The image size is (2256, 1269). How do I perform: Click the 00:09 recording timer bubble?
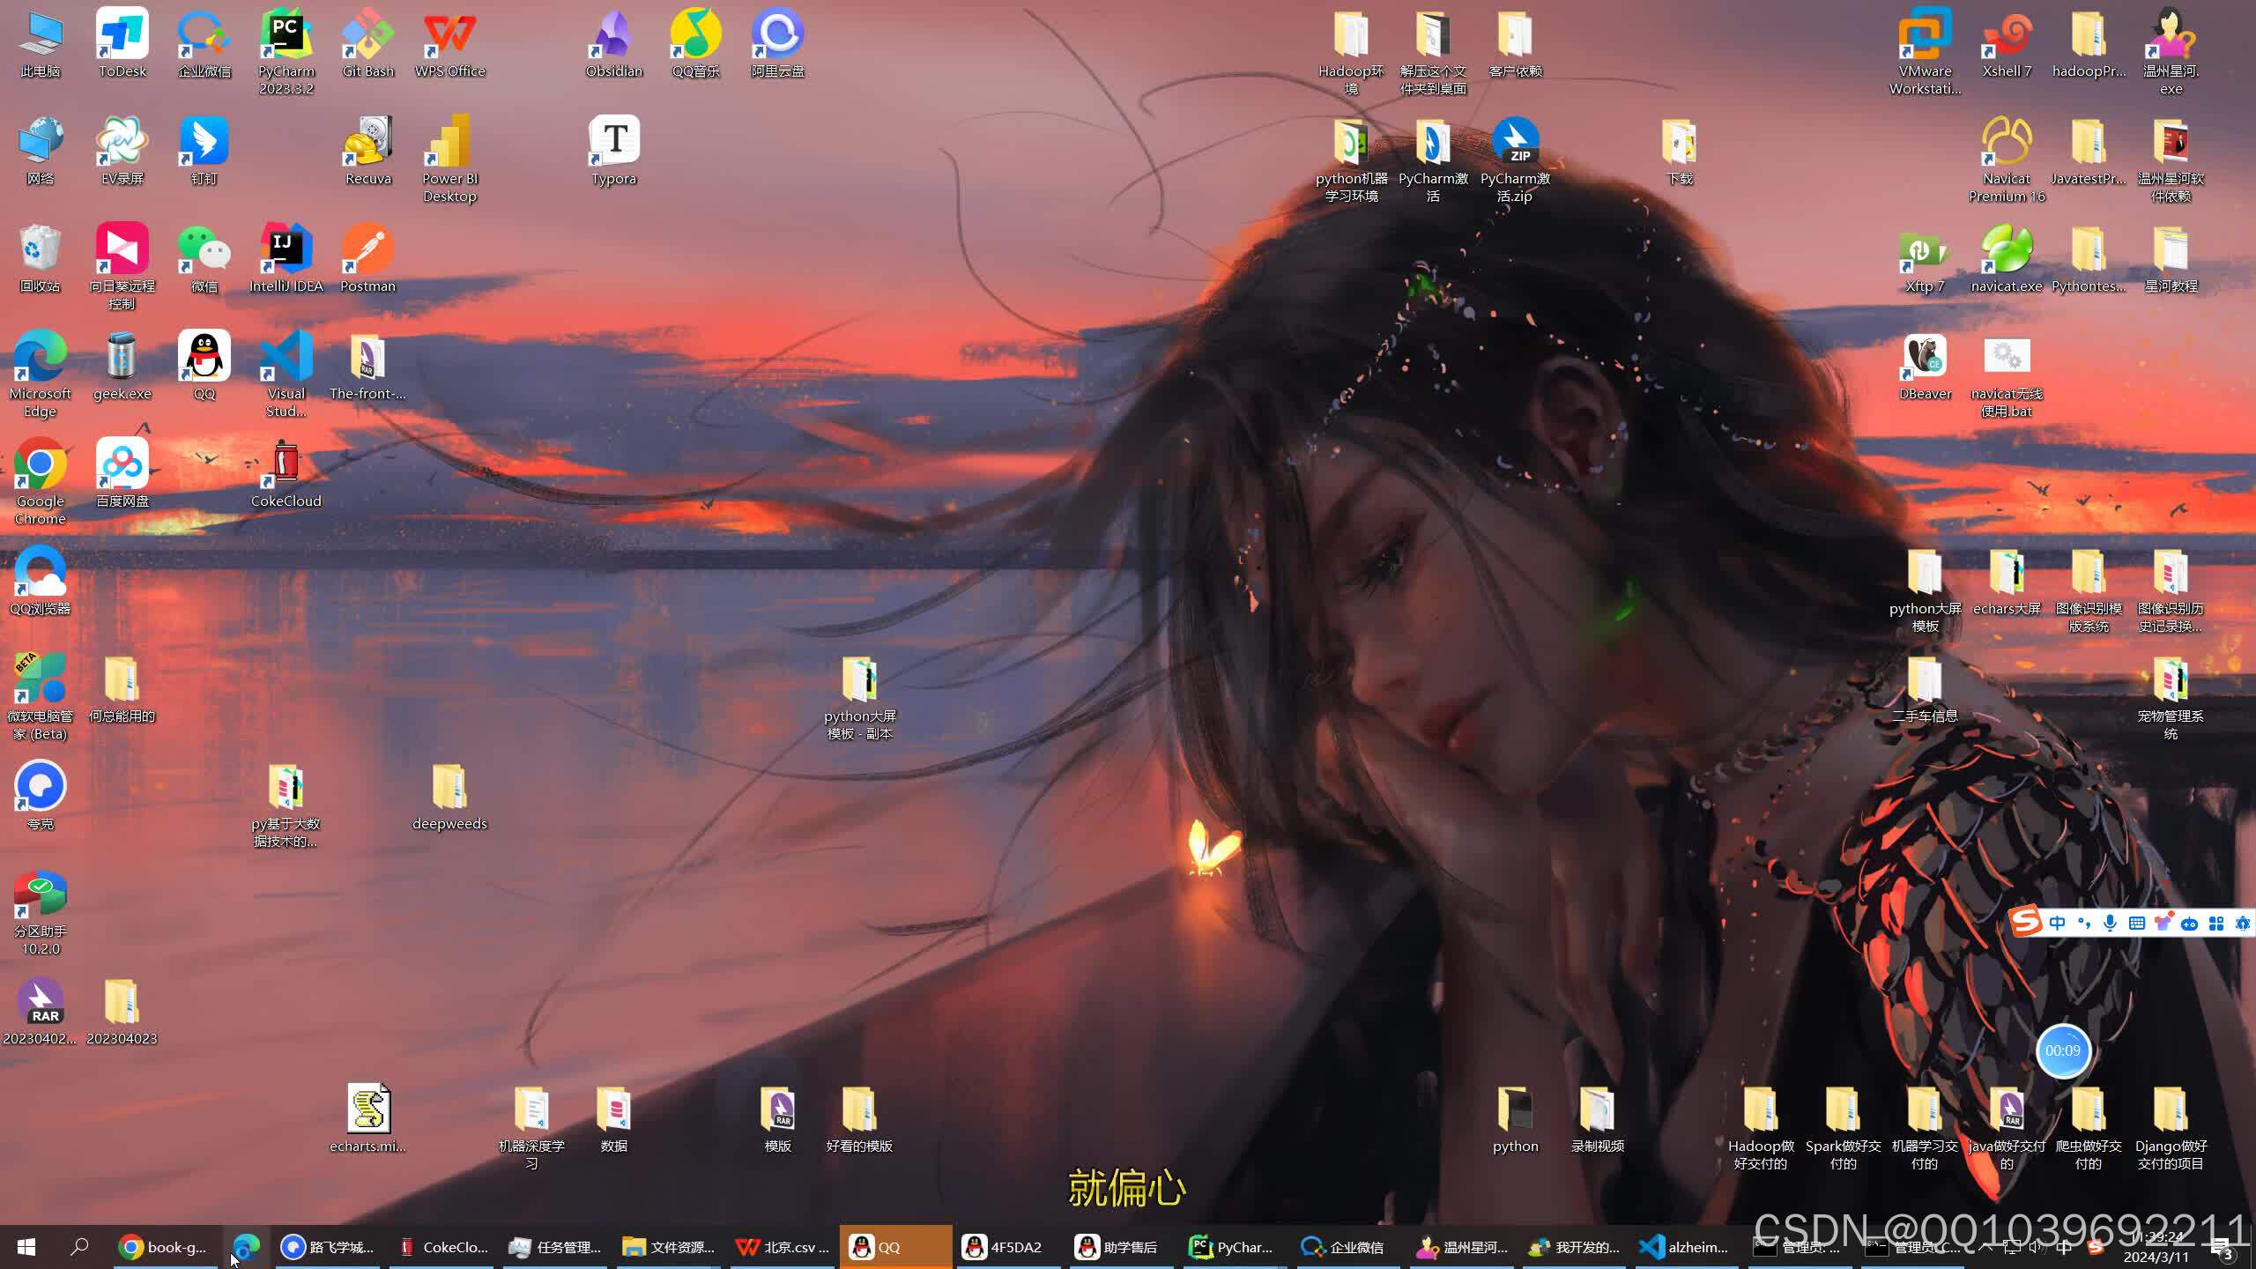pos(2063,1050)
